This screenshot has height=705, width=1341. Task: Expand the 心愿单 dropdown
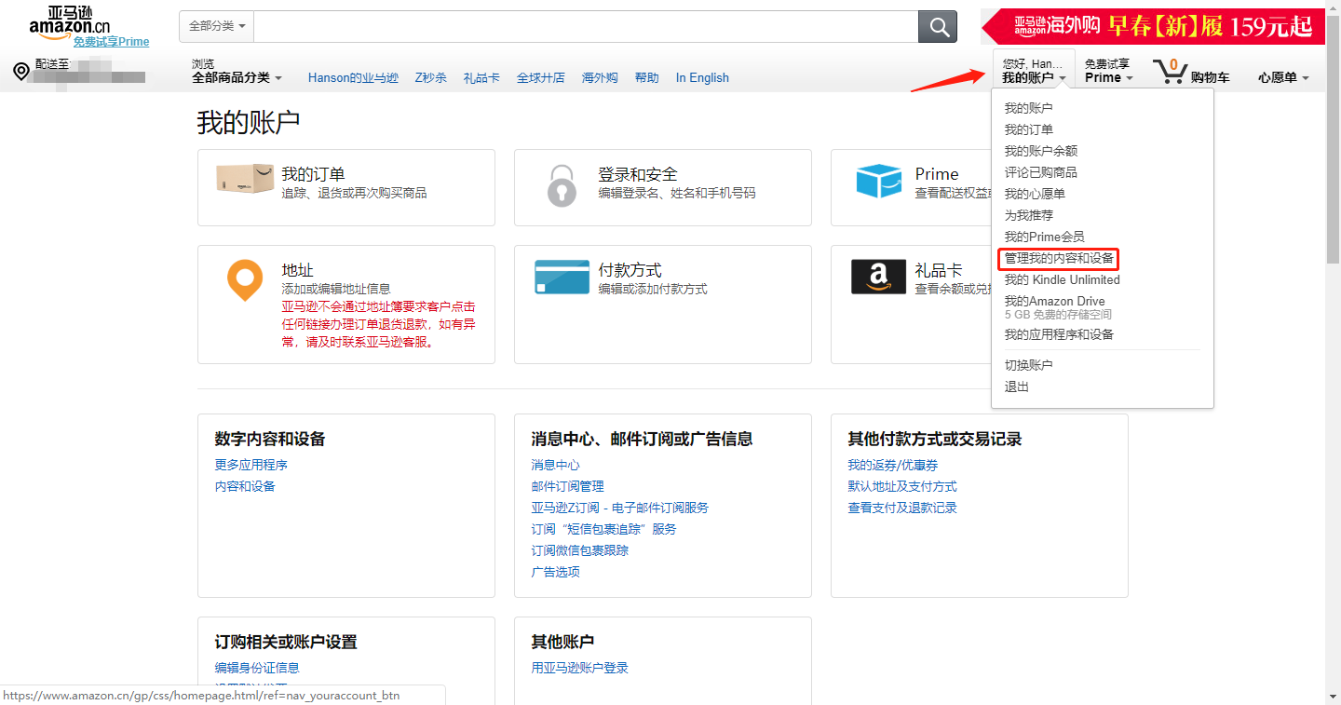(x=1283, y=78)
